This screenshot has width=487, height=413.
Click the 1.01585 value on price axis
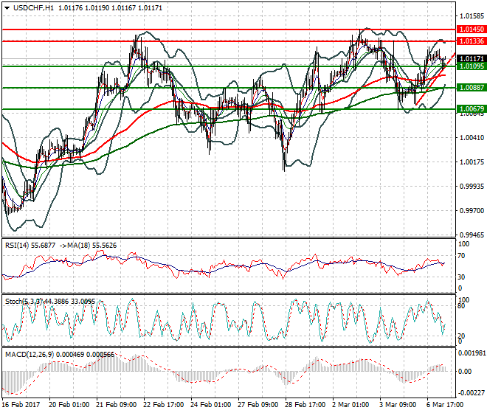[x=471, y=15]
